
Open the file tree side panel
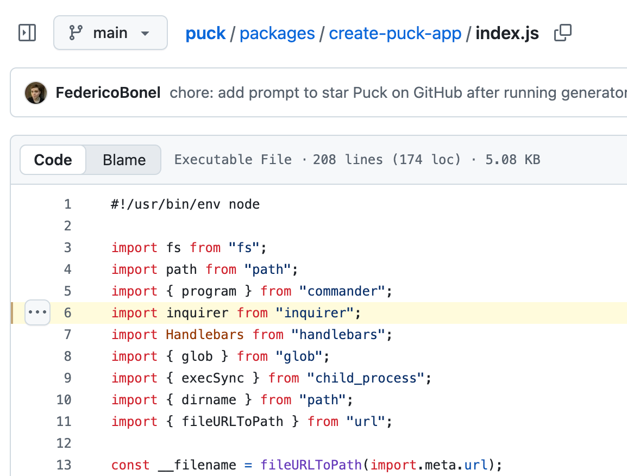27,33
